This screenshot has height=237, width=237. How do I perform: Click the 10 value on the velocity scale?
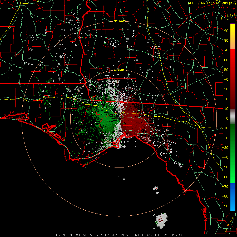click(x=226, y=109)
